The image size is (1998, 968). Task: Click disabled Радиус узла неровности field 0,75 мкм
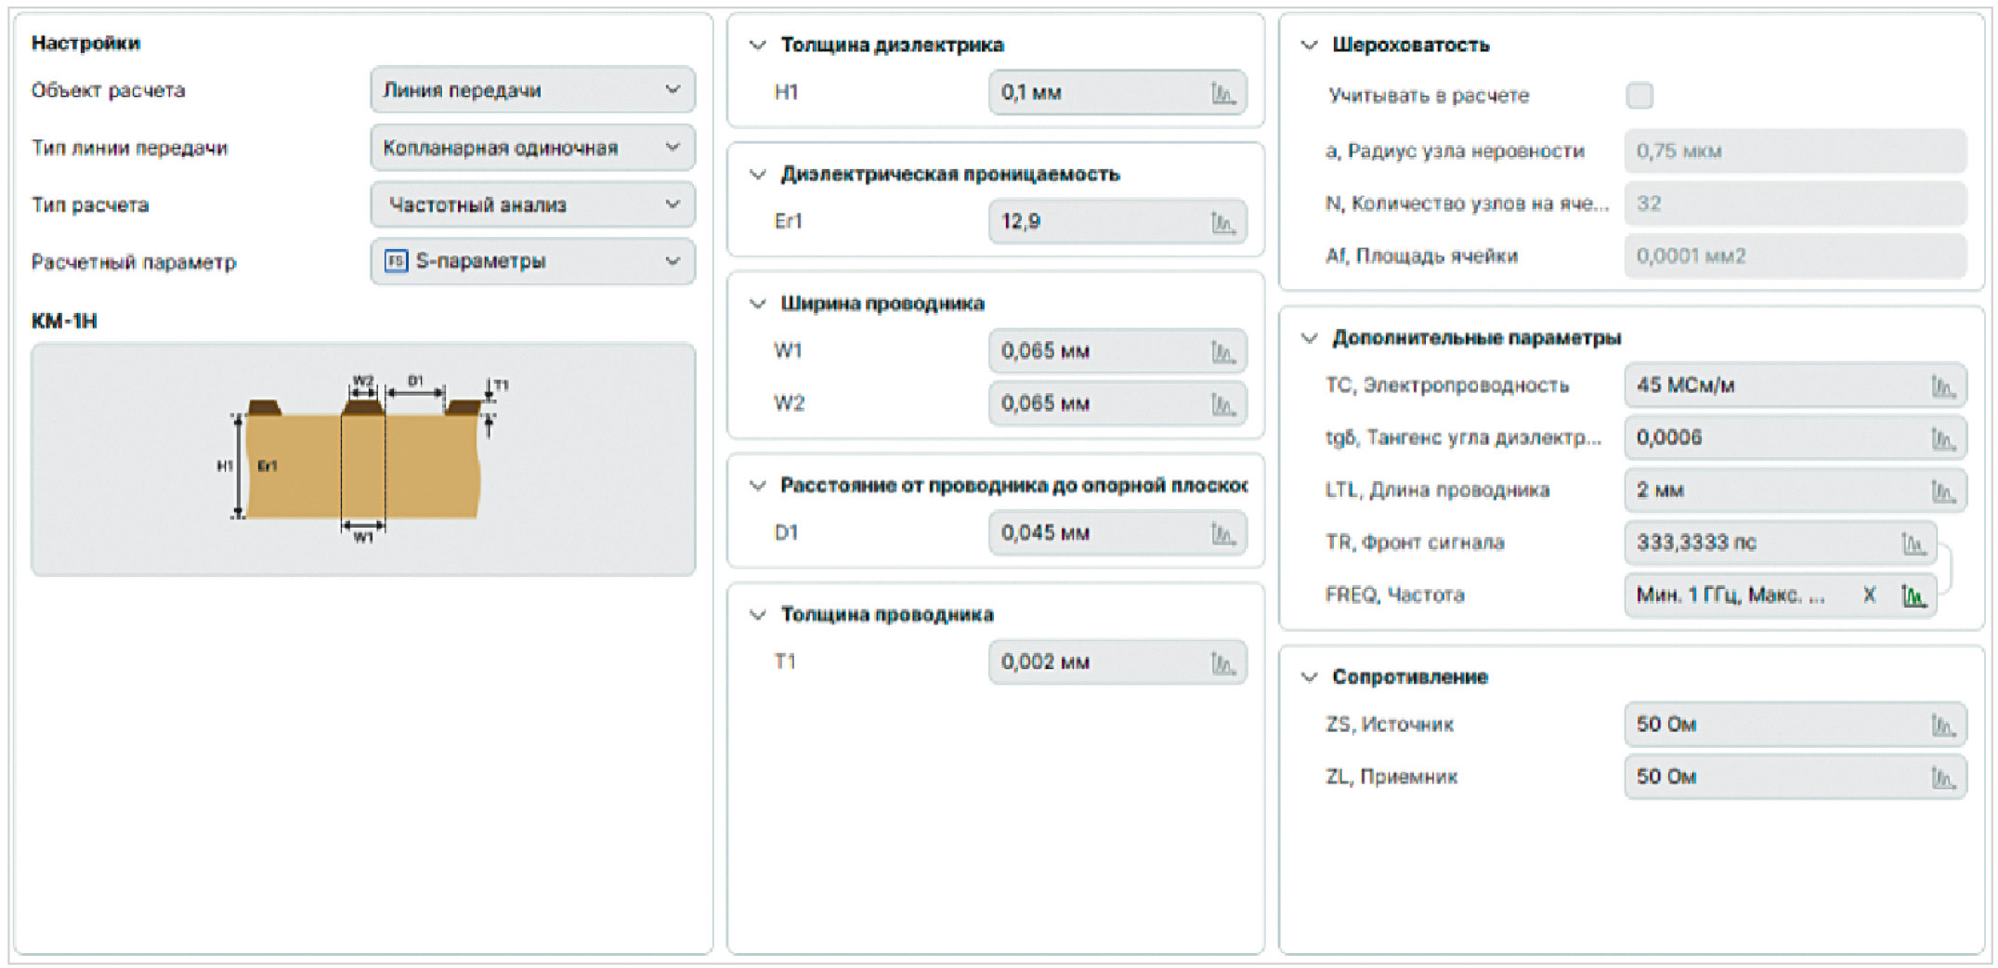pyautogui.click(x=1795, y=151)
